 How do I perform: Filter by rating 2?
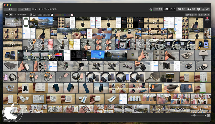pos(41,15)
